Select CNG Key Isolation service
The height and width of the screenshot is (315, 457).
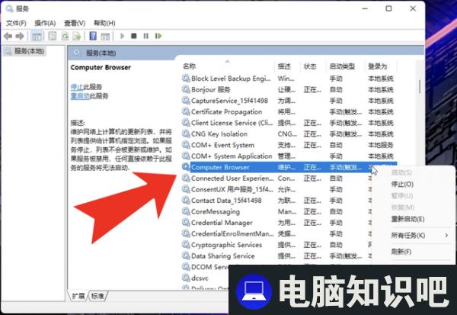(x=288, y=134)
